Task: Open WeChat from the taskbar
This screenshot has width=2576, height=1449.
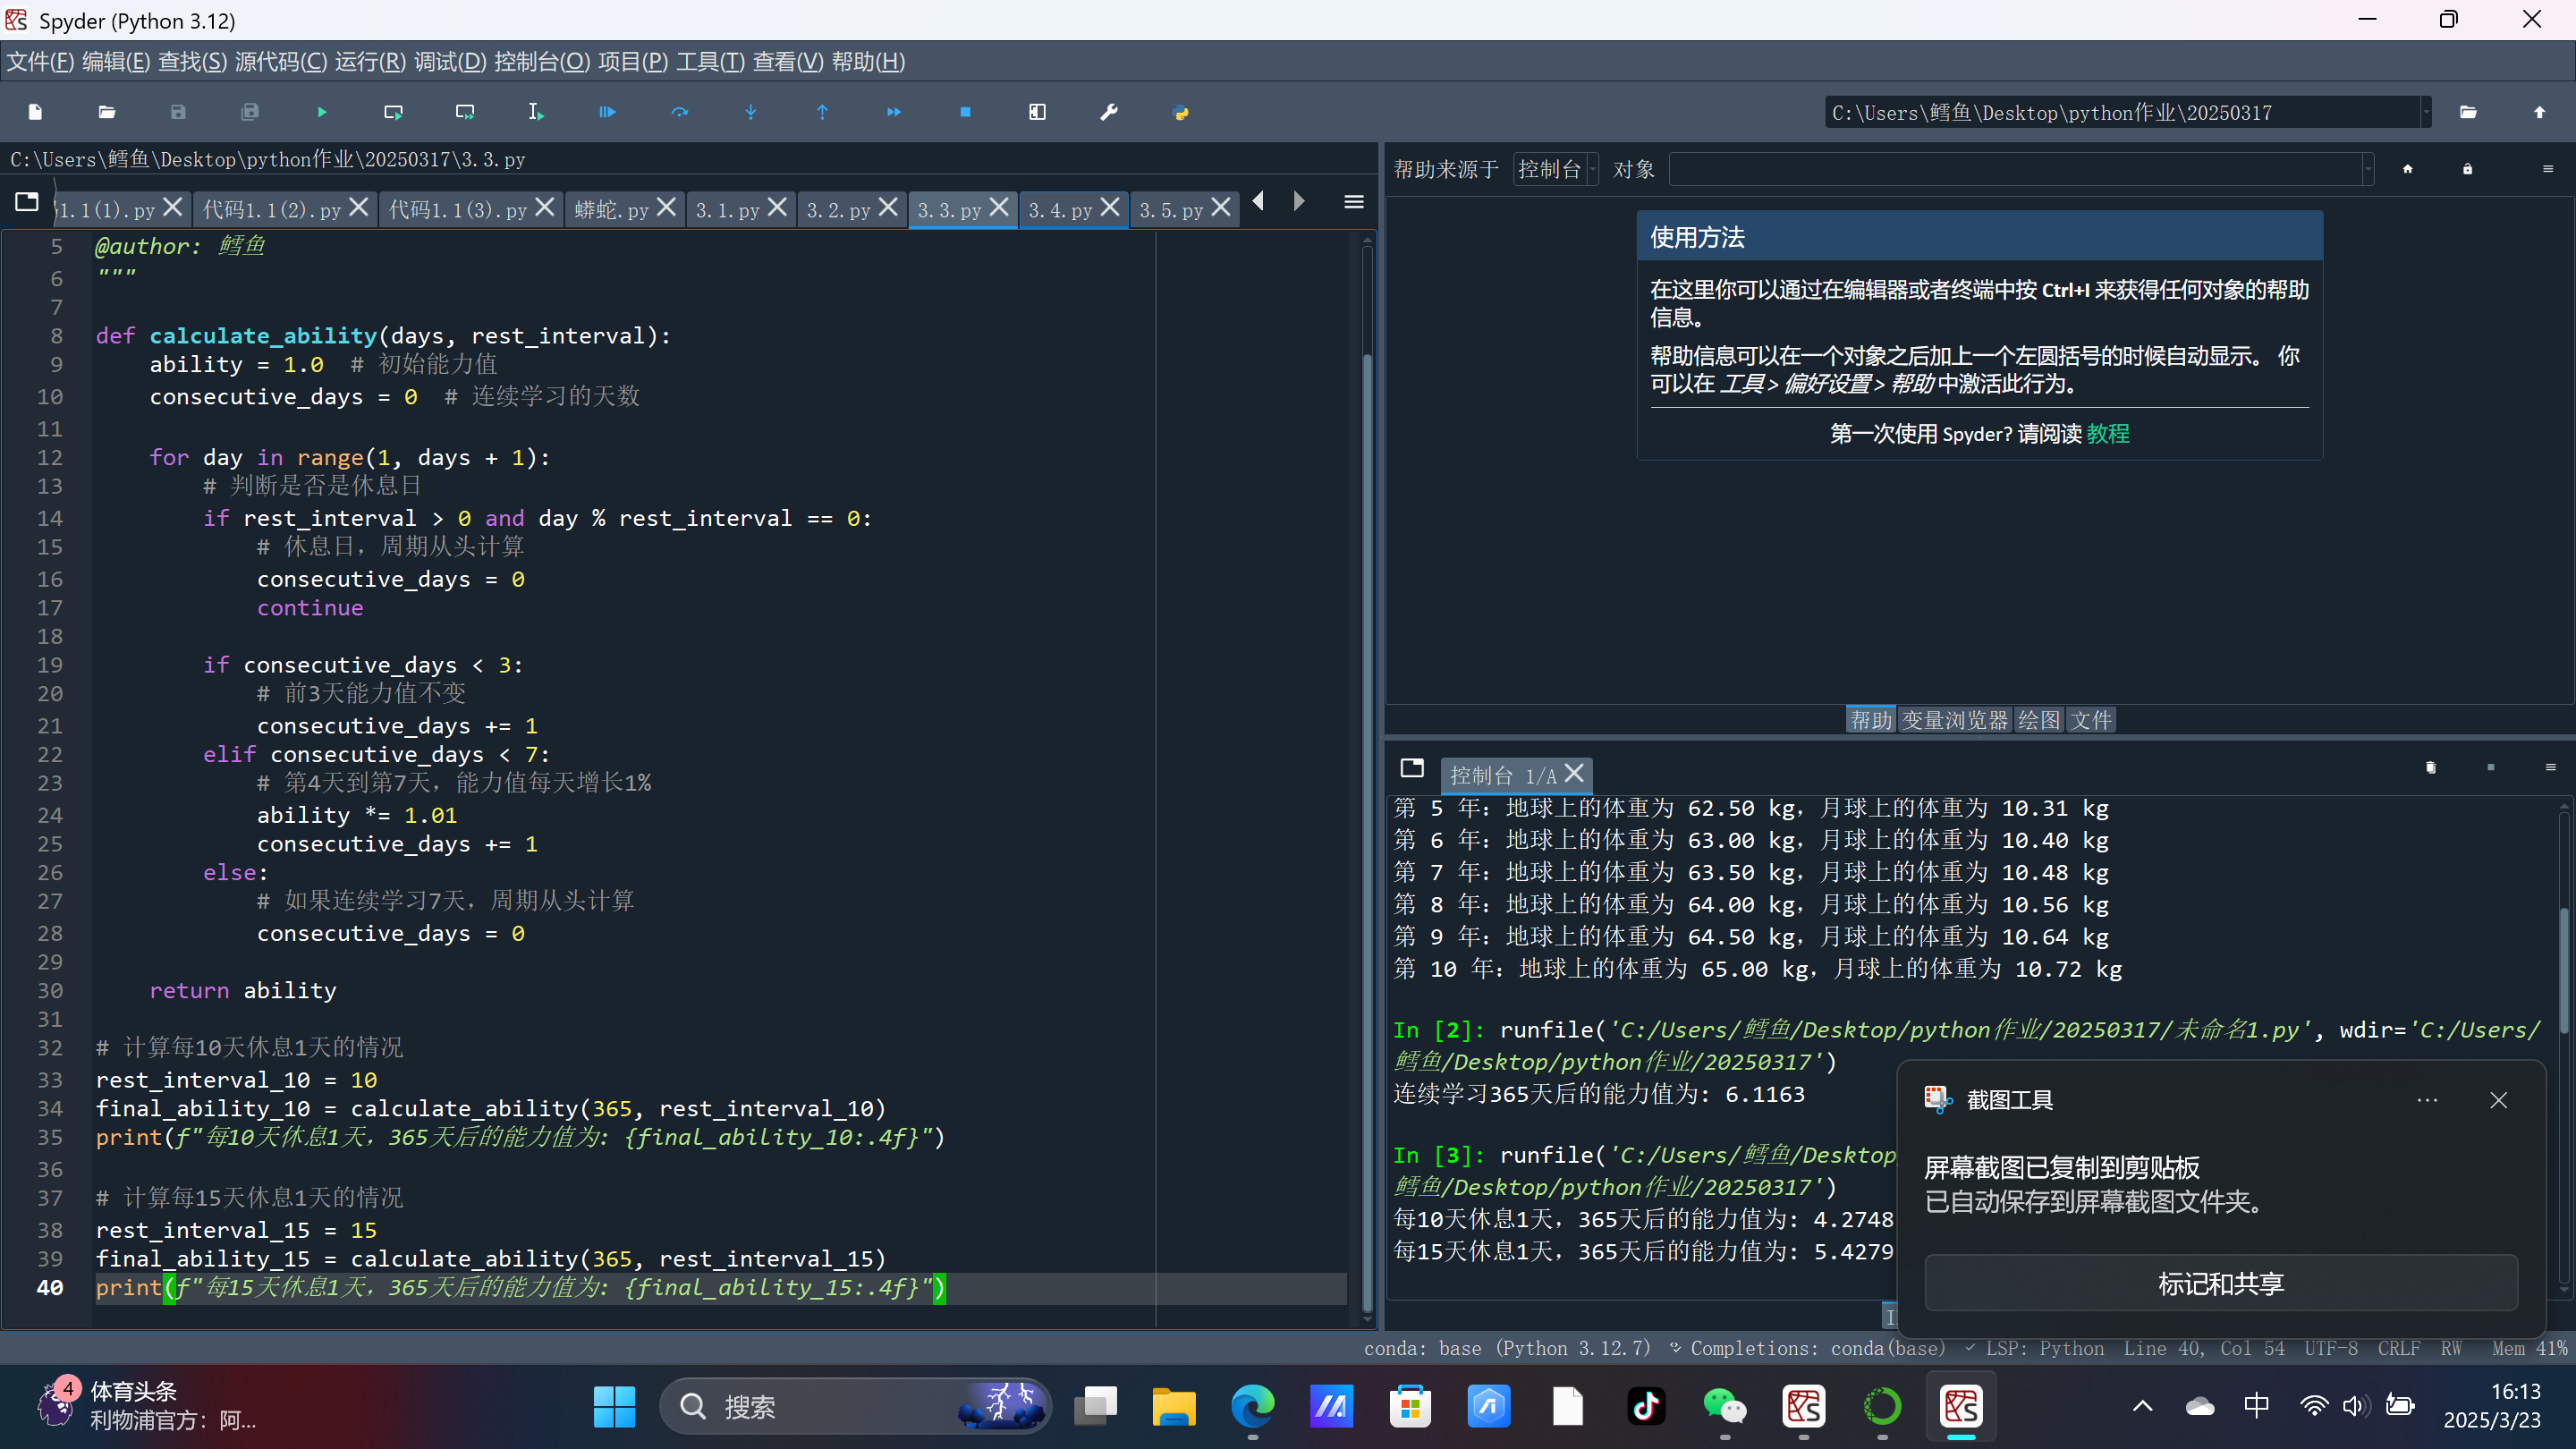Action: (1725, 1407)
